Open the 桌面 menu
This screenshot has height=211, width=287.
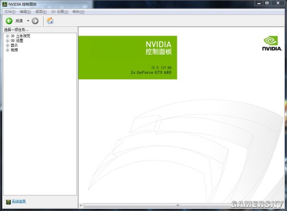point(41,12)
